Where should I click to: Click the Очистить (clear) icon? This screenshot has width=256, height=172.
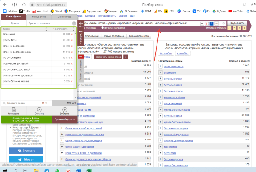tap(39, 109)
